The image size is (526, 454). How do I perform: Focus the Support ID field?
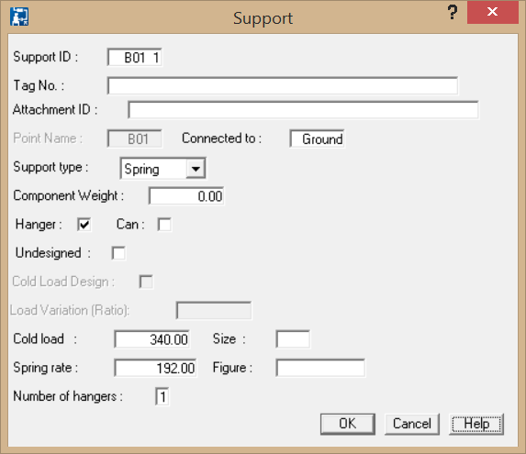135,57
